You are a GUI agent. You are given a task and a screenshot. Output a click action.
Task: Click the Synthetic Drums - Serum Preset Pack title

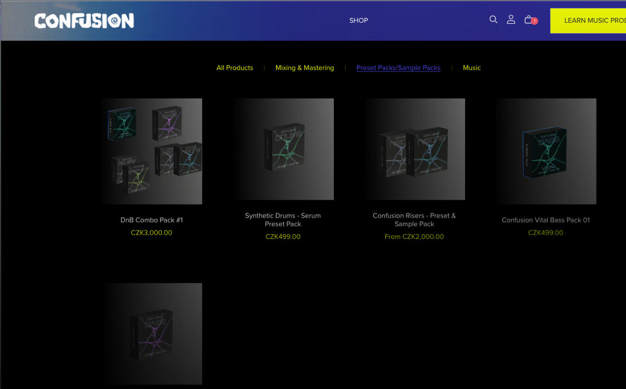pyautogui.click(x=283, y=220)
